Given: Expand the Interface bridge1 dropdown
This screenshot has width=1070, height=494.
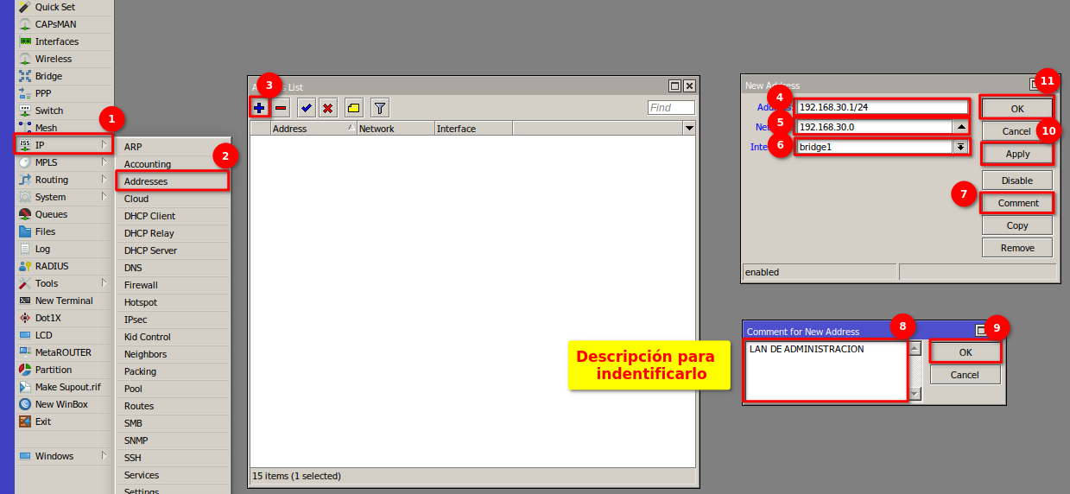Looking at the screenshot, I should (x=960, y=147).
